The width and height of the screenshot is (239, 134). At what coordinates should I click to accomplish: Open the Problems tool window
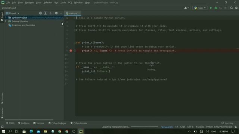(24, 123)
